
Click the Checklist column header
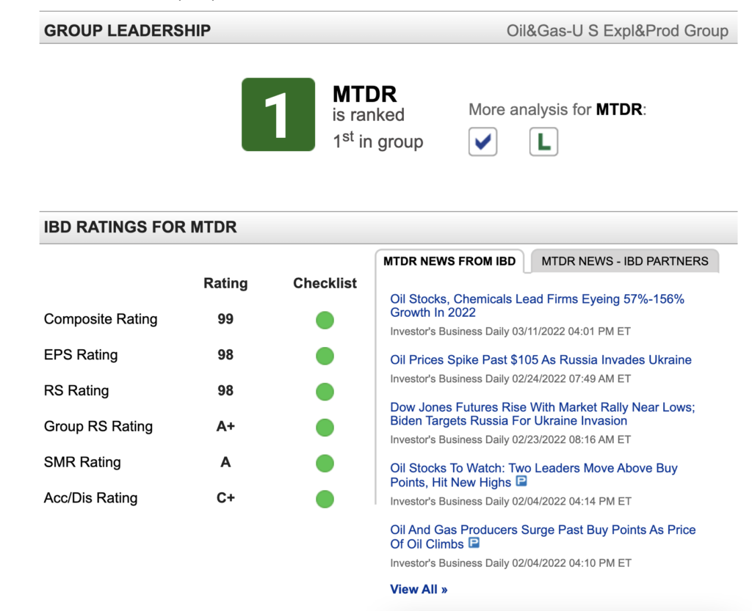(x=325, y=283)
